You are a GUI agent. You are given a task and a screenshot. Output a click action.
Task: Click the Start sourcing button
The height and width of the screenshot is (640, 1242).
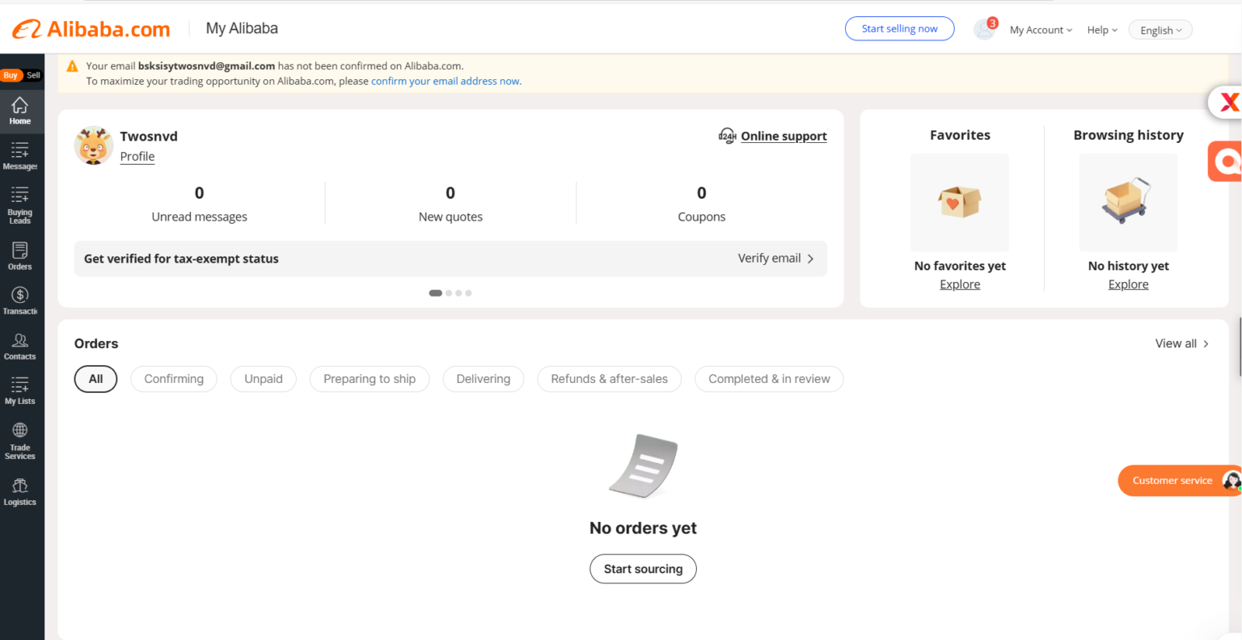coord(643,569)
